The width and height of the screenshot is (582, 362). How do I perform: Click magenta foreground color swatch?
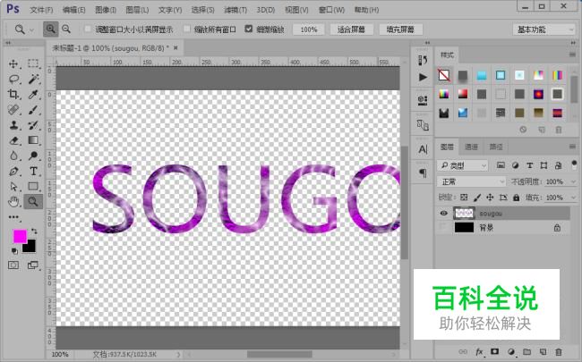[x=20, y=236]
